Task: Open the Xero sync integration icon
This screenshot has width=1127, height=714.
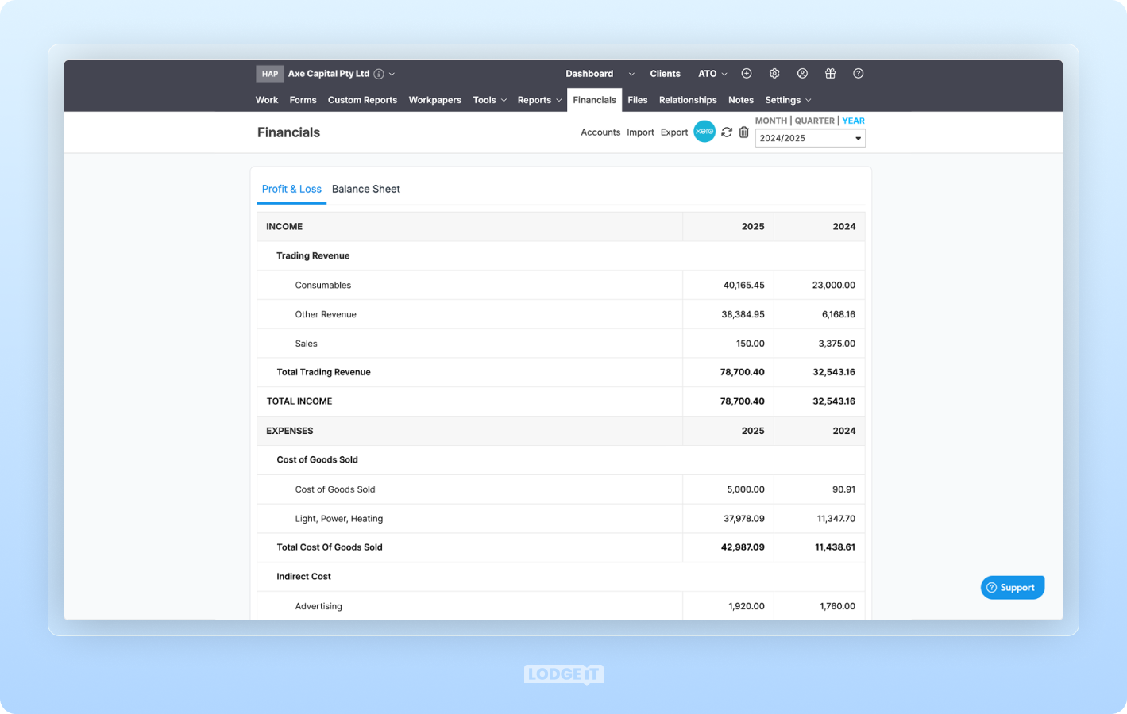Action: [x=704, y=132]
